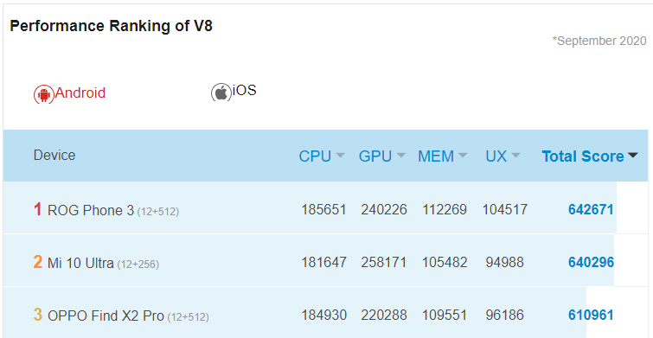Click the MEM column header label
This screenshot has height=338, width=653.
click(436, 156)
